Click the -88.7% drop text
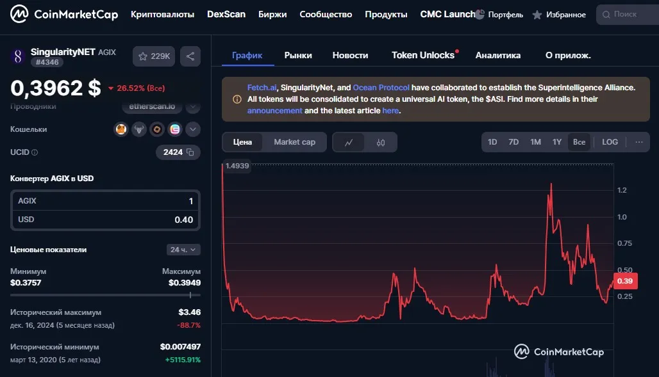659x377 pixels. (188, 325)
